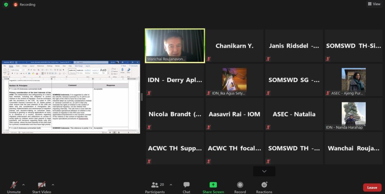
Task: Toggle AutoSave in Word title bar
Action: pyautogui.click(x=12, y=62)
